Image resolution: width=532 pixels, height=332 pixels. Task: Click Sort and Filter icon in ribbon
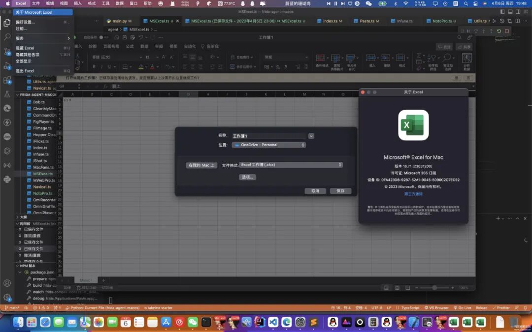[432, 59]
